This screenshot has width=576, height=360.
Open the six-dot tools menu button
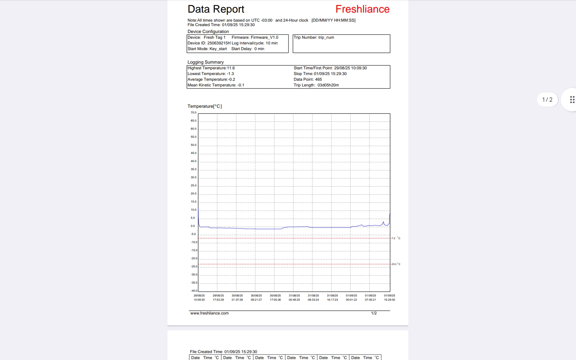572,100
